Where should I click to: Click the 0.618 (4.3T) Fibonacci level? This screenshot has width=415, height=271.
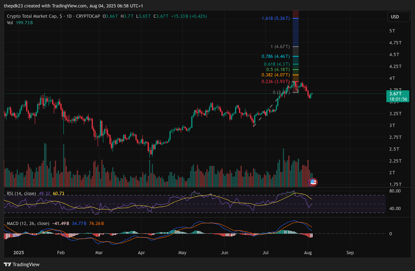coord(276,64)
